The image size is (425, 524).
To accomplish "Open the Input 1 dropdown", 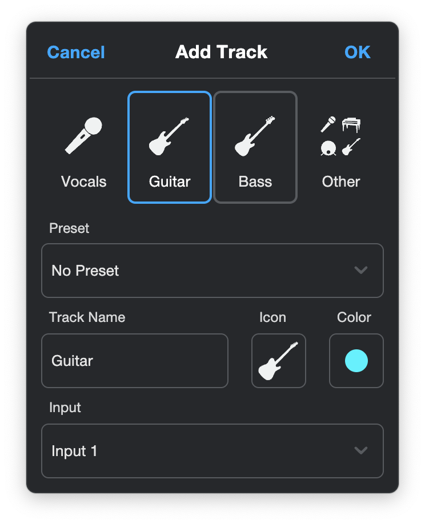I will (213, 451).
